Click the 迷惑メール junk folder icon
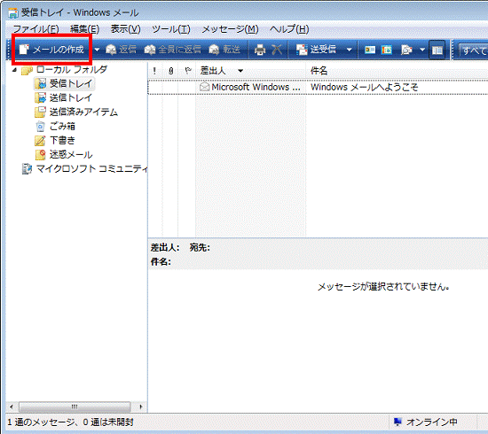Image resolution: width=488 pixels, height=434 pixels. coord(41,154)
